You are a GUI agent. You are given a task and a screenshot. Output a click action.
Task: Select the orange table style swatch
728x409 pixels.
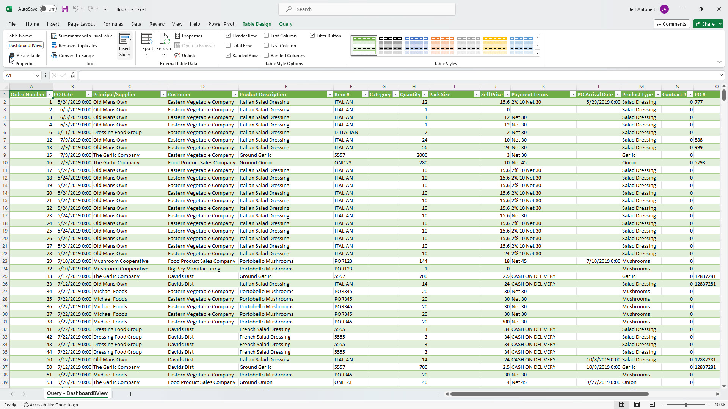click(x=442, y=45)
